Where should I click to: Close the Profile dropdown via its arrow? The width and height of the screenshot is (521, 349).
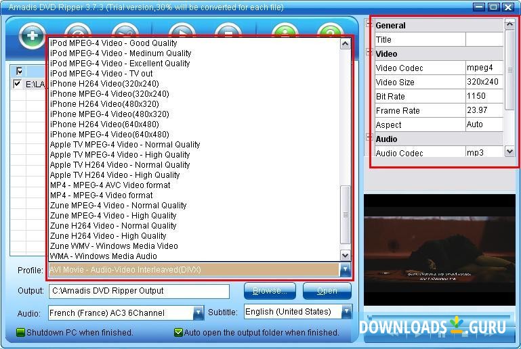[346, 269]
